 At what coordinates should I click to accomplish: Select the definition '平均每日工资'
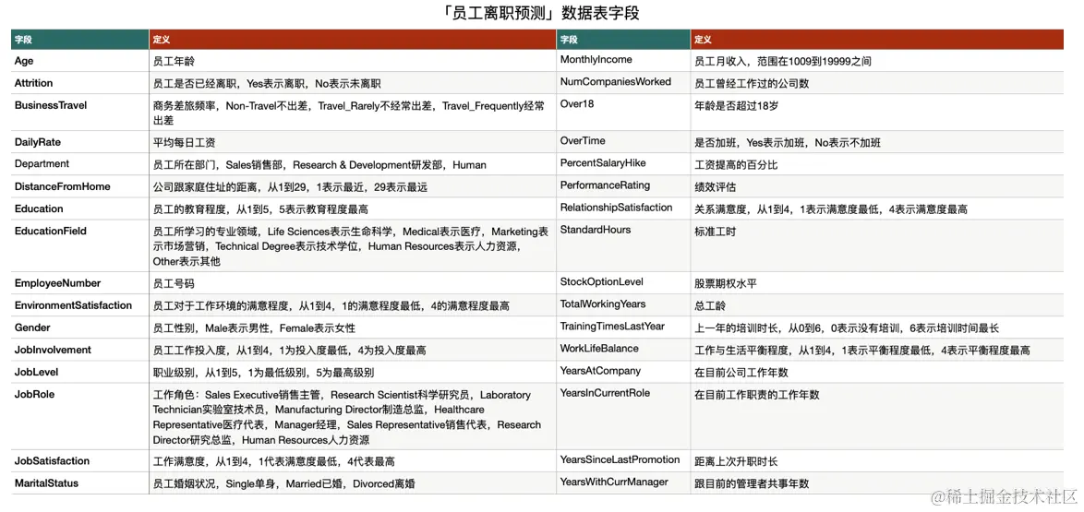point(184,142)
